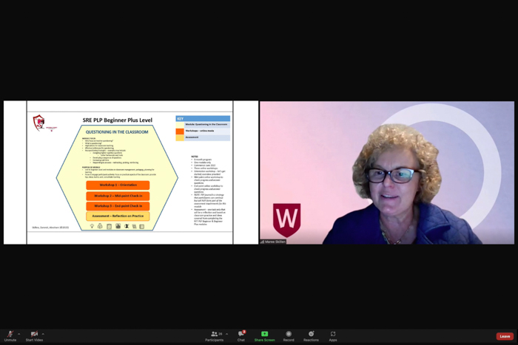Expand audio options caret beside Unmute

click(x=18, y=334)
